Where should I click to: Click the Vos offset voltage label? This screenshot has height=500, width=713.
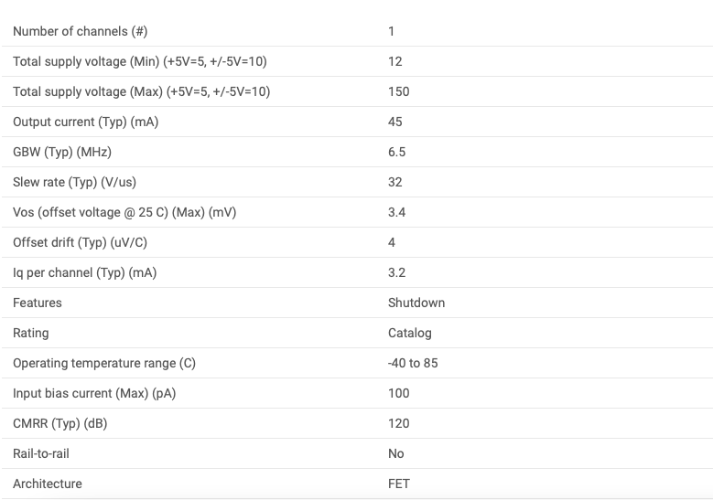124,213
